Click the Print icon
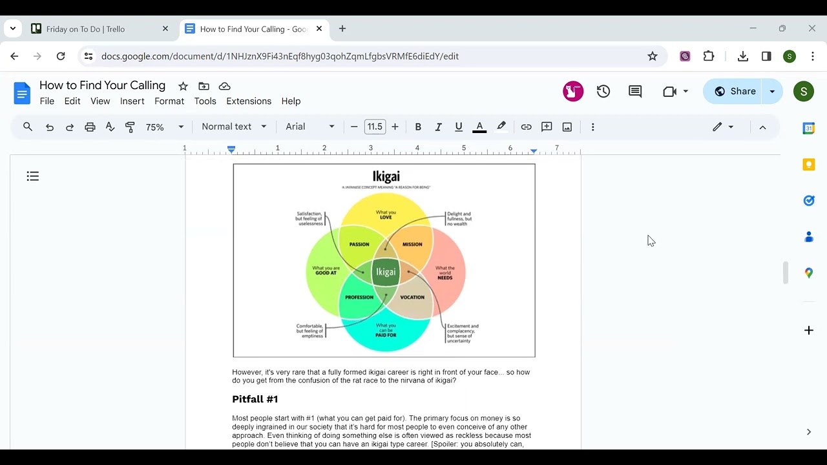The image size is (827, 465). pyautogui.click(x=90, y=127)
